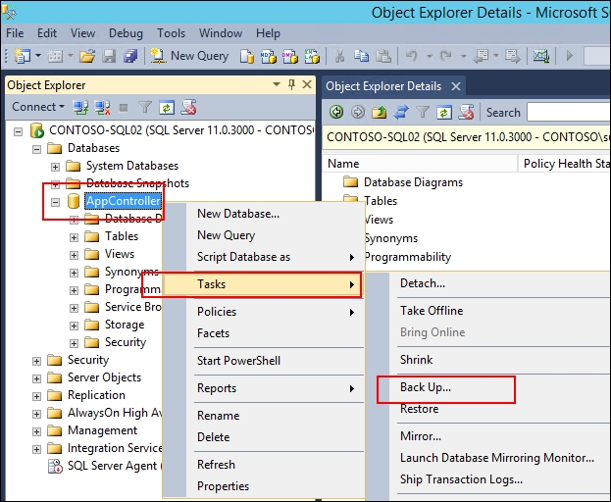Click the Open File toolbar icon
611x502 pixels.
coord(87,56)
